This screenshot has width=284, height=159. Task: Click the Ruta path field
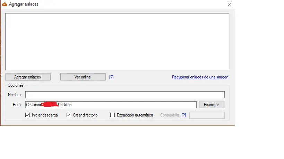click(x=111, y=105)
